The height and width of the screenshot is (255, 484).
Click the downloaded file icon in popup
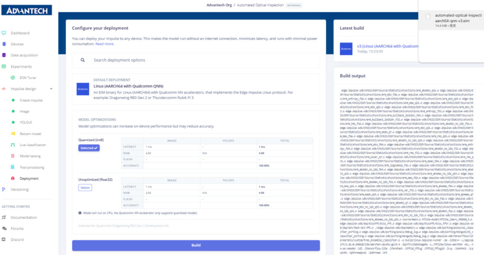428,17
